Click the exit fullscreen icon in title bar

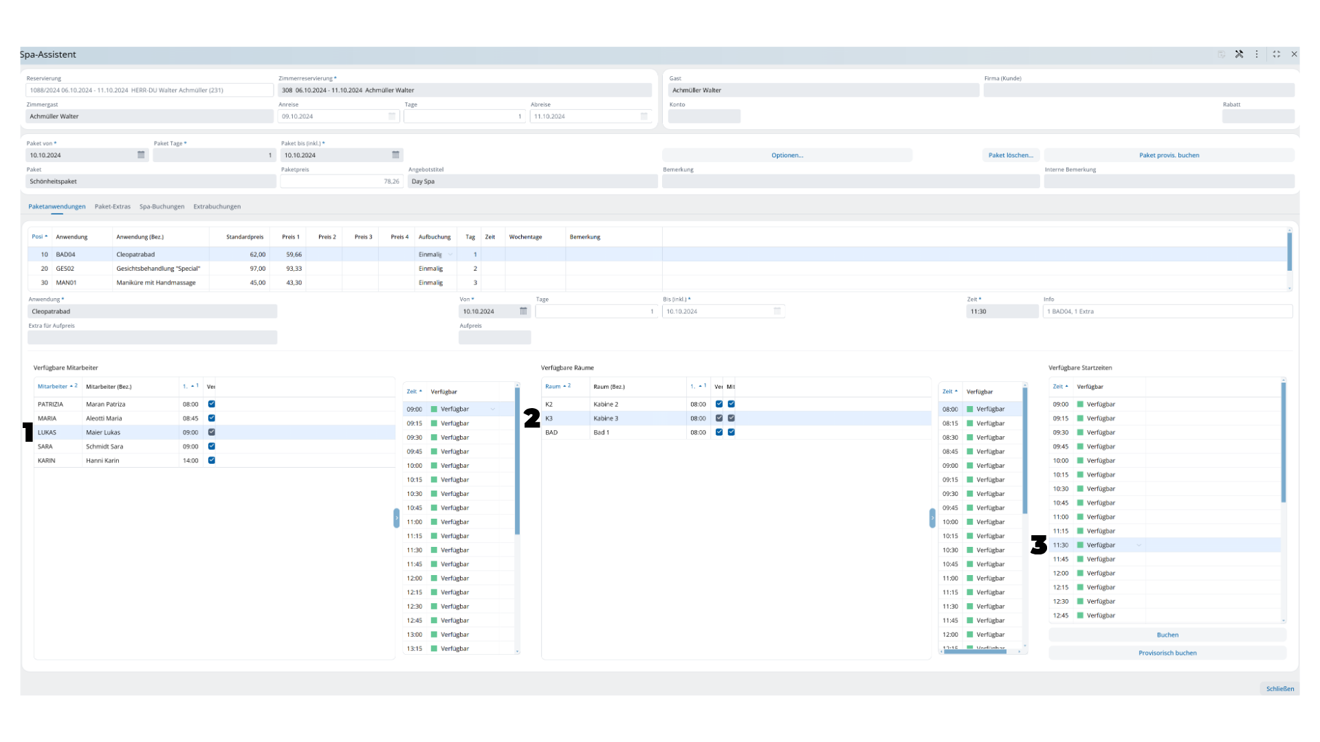1277,54
